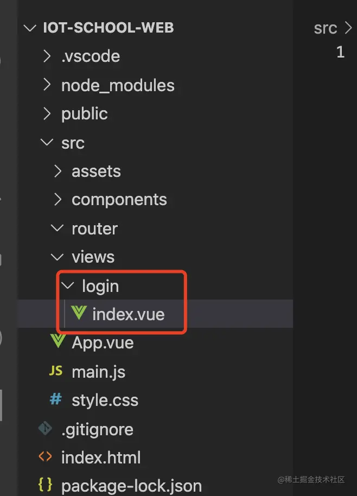Select the src folder name in tree
Screen dimensions: 357x496
pos(73,143)
